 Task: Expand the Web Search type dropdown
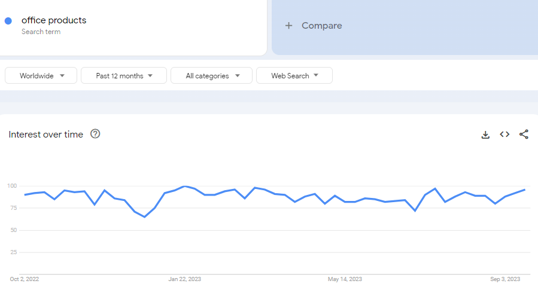pyautogui.click(x=294, y=76)
